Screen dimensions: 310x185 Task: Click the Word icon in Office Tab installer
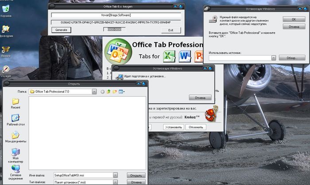tap(185, 57)
